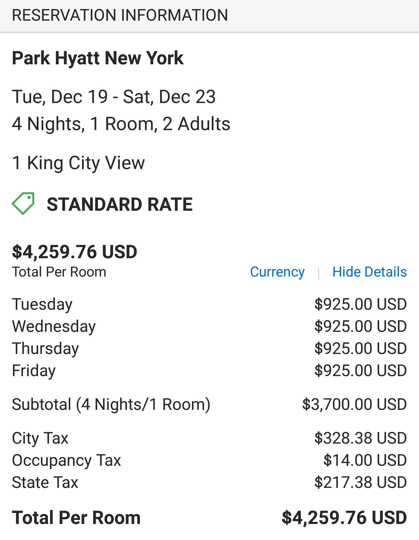The height and width of the screenshot is (540, 419).
Task: Click the 1 King City View room type
Action: 78,163
